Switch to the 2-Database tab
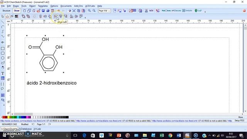Viewport: 247px width, 139px height. [x=25, y=129]
